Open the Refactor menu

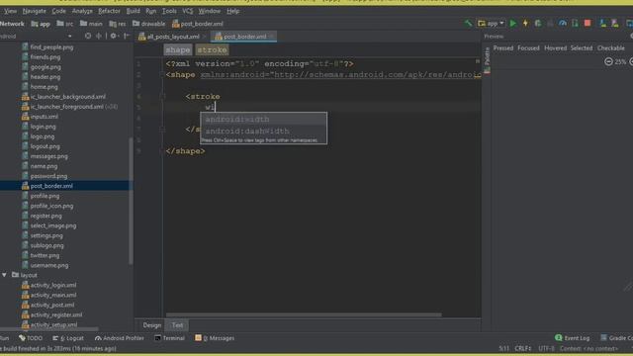pyautogui.click(x=110, y=11)
